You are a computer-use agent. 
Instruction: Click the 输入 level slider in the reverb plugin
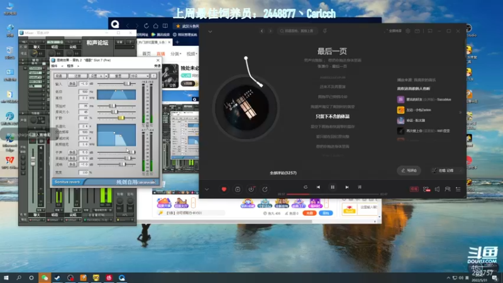[x=116, y=84]
